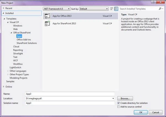Image resolution: width=166 pixels, height=117 pixels.
Task: Select Modeling Projects category
Action: [x=19, y=78]
